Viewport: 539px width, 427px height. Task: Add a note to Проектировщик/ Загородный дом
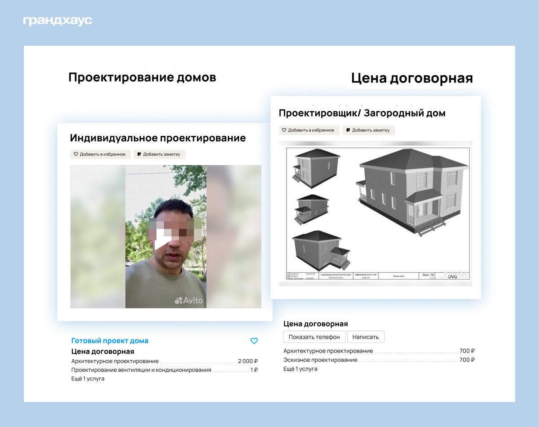[x=368, y=130]
